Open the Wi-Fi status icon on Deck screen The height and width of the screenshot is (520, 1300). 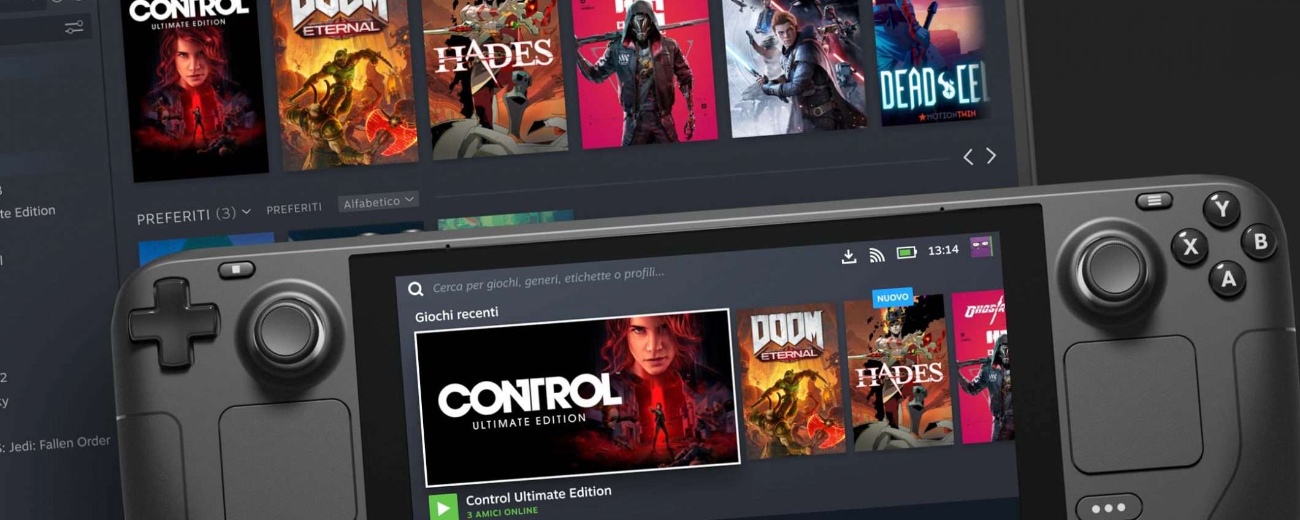click(877, 254)
